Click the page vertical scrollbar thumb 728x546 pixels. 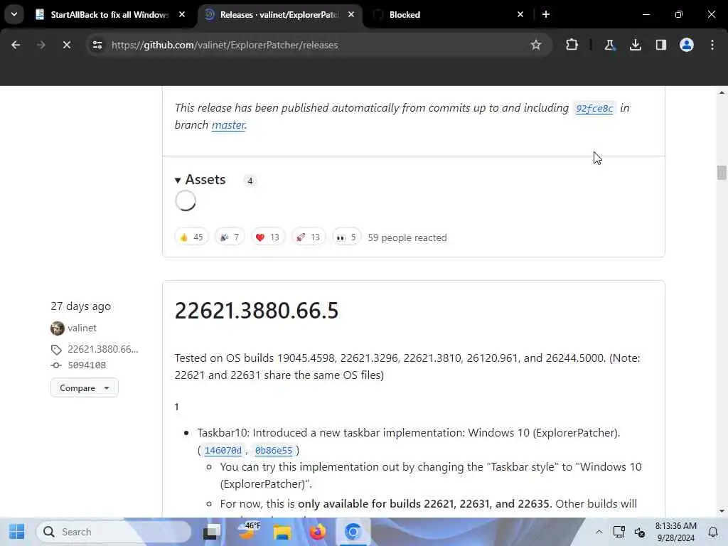722,172
